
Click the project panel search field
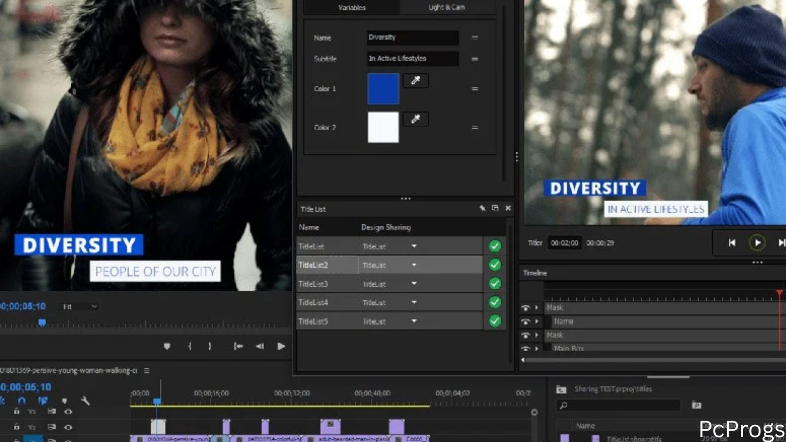619,405
